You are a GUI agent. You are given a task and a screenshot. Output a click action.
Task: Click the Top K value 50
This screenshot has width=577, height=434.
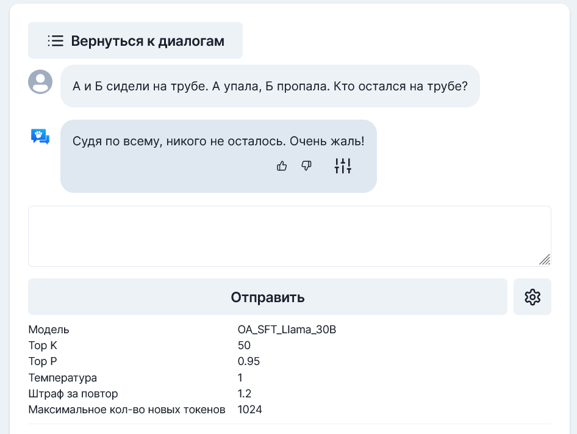(x=244, y=345)
